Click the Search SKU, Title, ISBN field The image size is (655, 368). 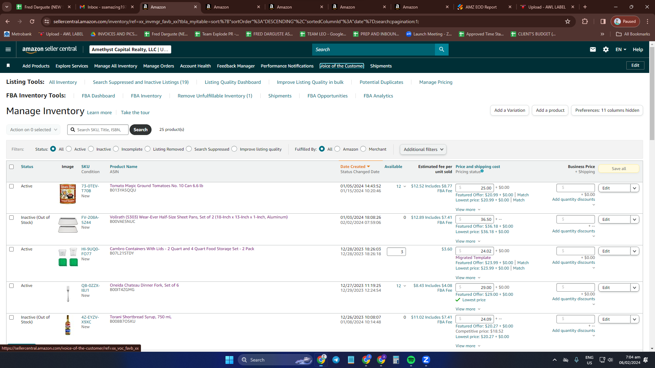[98, 130]
